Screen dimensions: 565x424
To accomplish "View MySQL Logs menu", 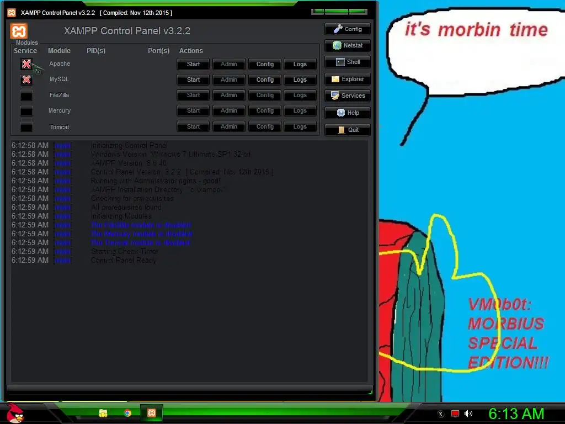I will (x=300, y=79).
